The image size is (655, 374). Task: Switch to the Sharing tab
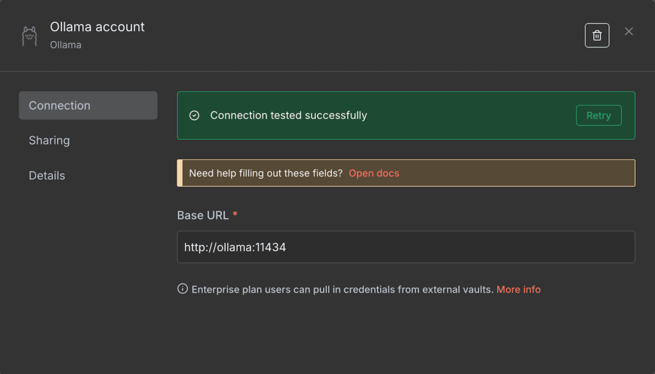coord(49,141)
